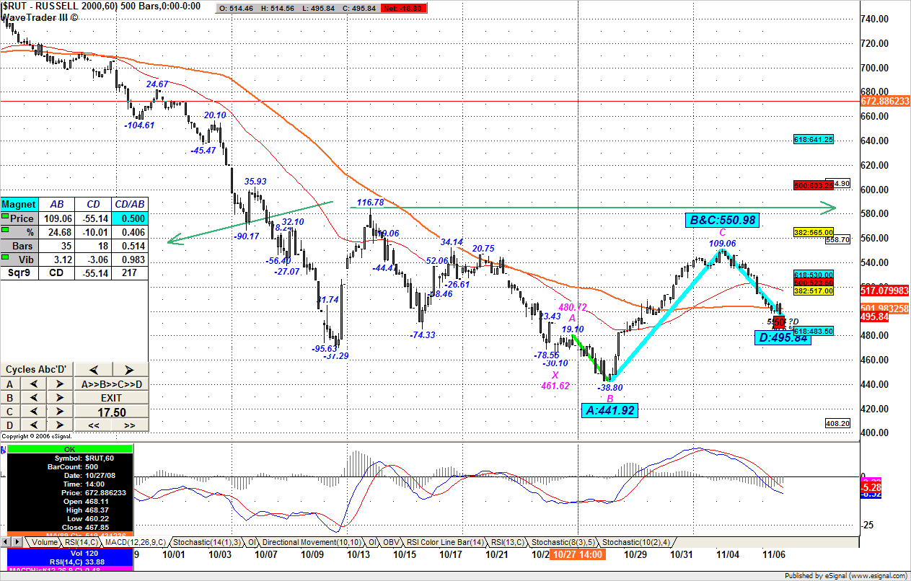This screenshot has height=581, width=911.
Task: Open the RSI(14,C) study tab
Action: 82,542
